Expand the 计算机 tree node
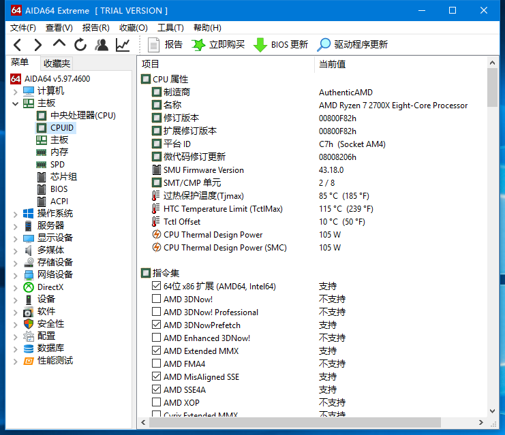The image size is (505, 435). [x=15, y=91]
